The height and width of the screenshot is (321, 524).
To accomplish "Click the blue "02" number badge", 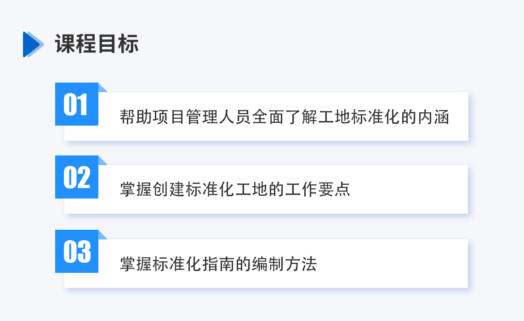I will click(76, 177).
